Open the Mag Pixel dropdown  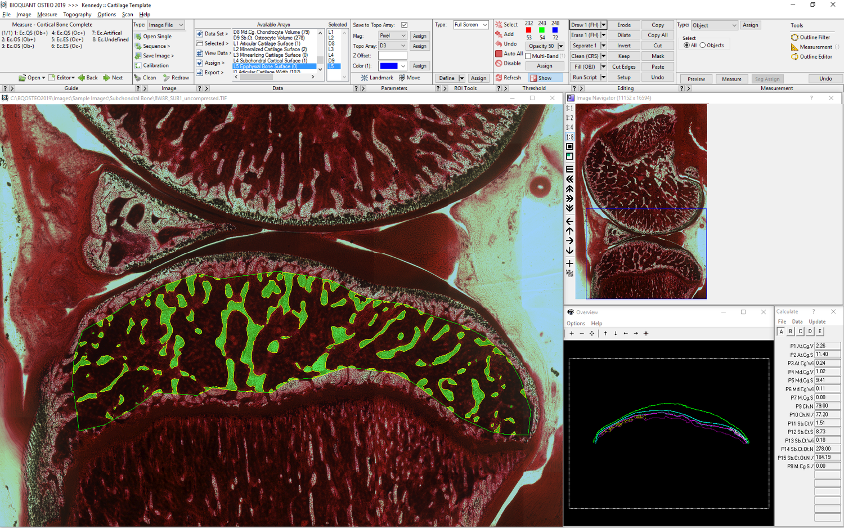coord(392,35)
